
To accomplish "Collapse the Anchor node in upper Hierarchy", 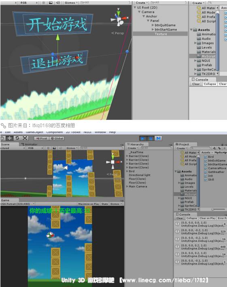I will [x=144, y=16].
